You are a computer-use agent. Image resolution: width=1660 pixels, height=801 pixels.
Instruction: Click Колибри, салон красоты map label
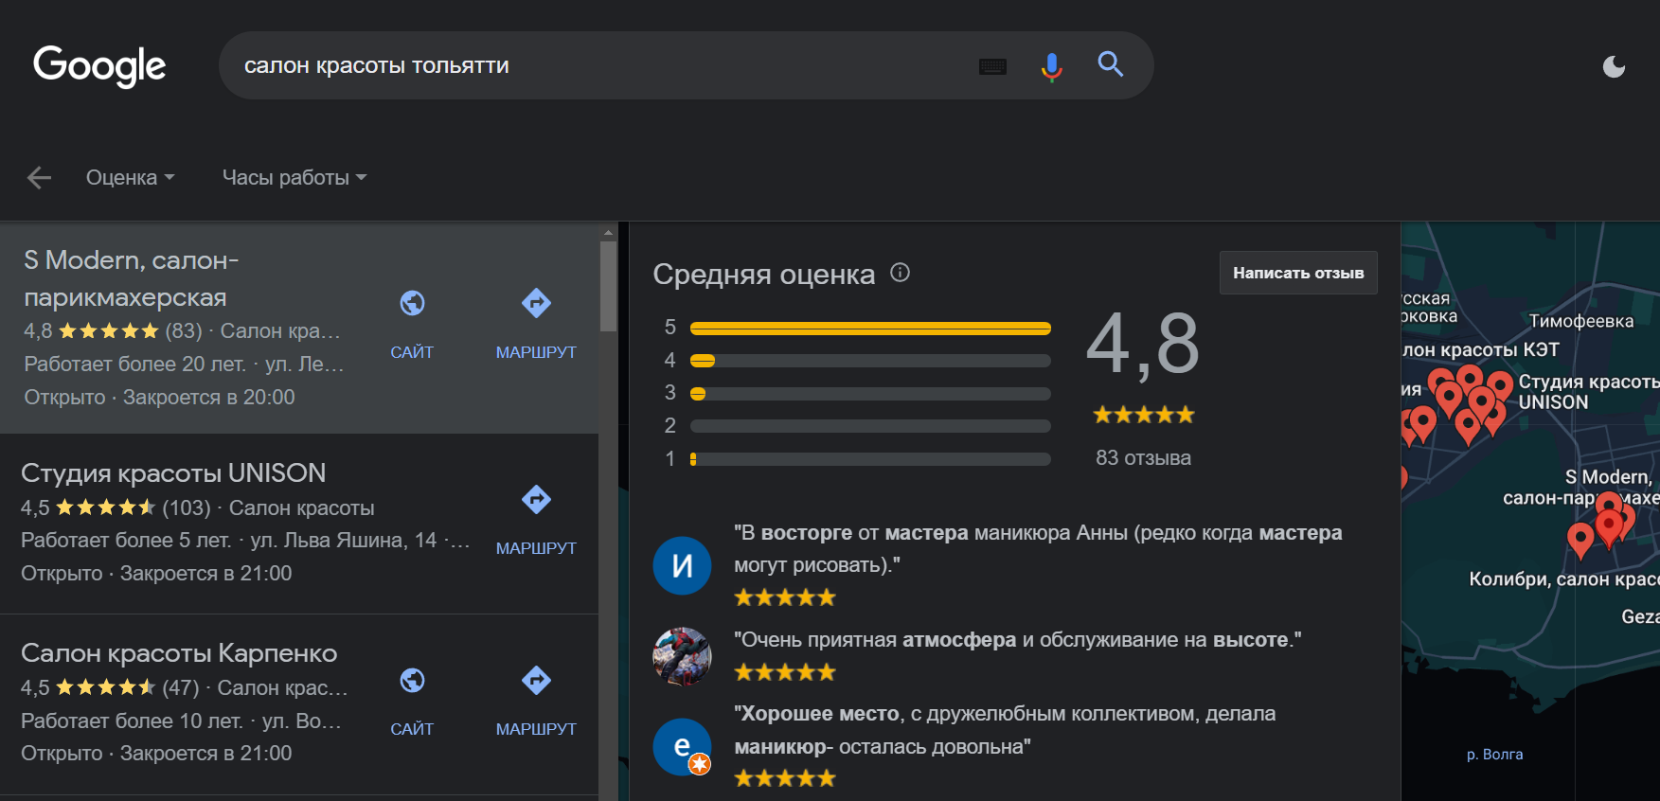pyautogui.click(x=1563, y=579)
